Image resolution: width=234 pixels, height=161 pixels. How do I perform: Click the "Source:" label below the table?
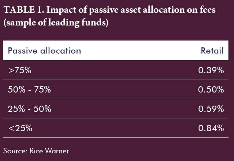pyautogui.click(x=15, y=150)
